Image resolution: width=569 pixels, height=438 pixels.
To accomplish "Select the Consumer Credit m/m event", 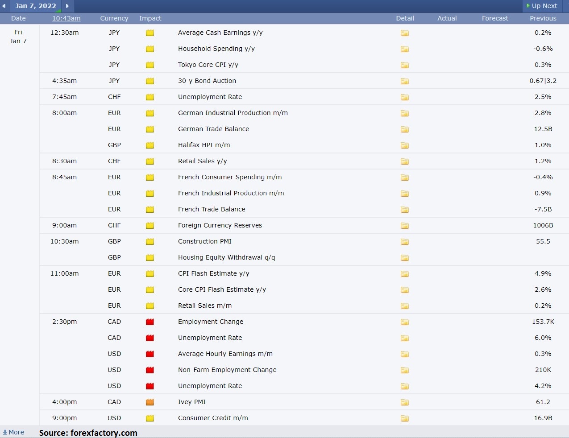I will click(x=213, y=418).
